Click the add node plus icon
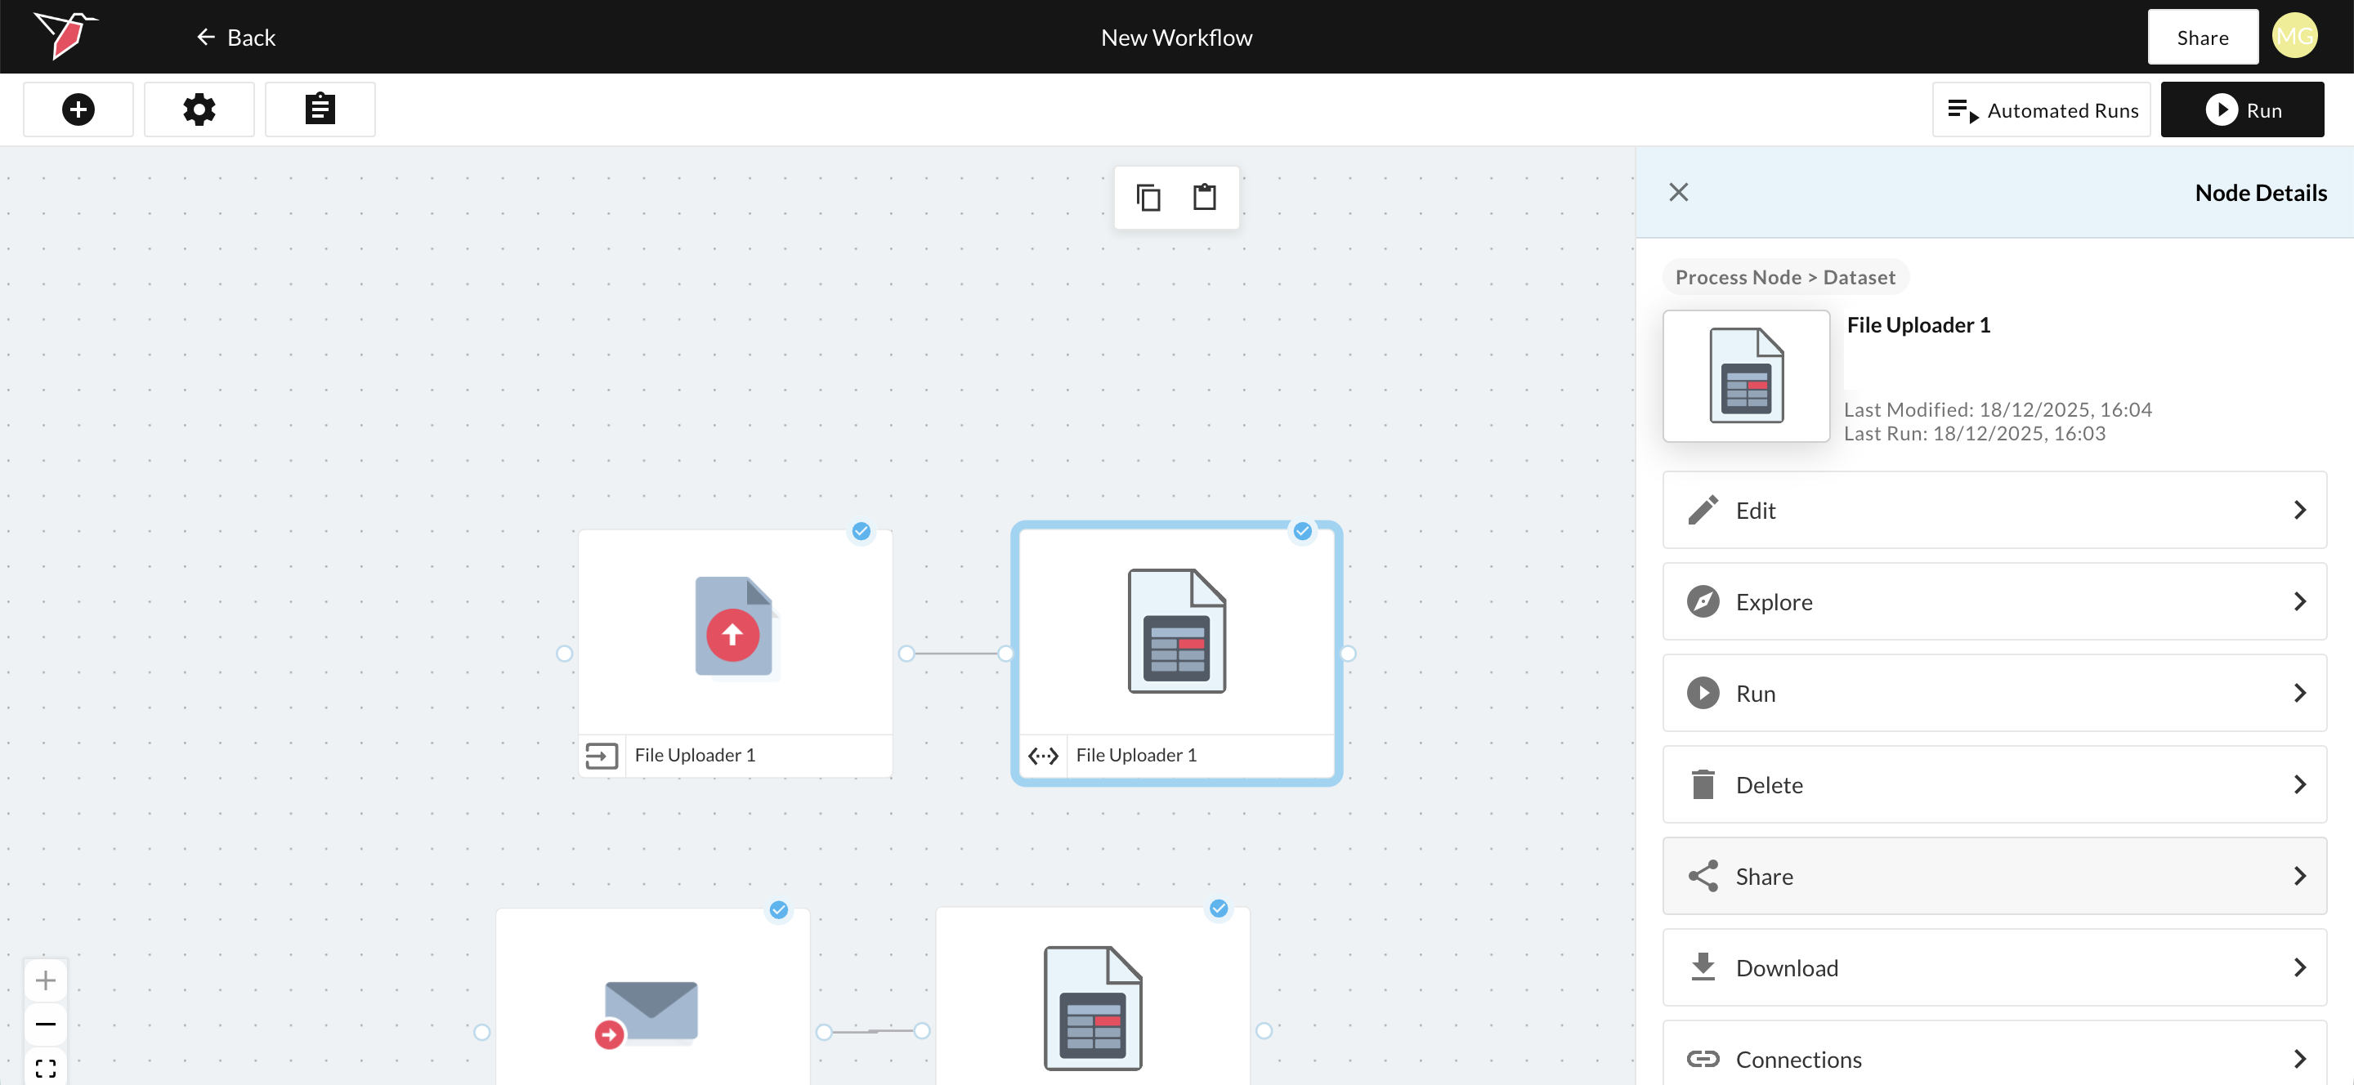2354x1085 pixels. pos(78,109)
